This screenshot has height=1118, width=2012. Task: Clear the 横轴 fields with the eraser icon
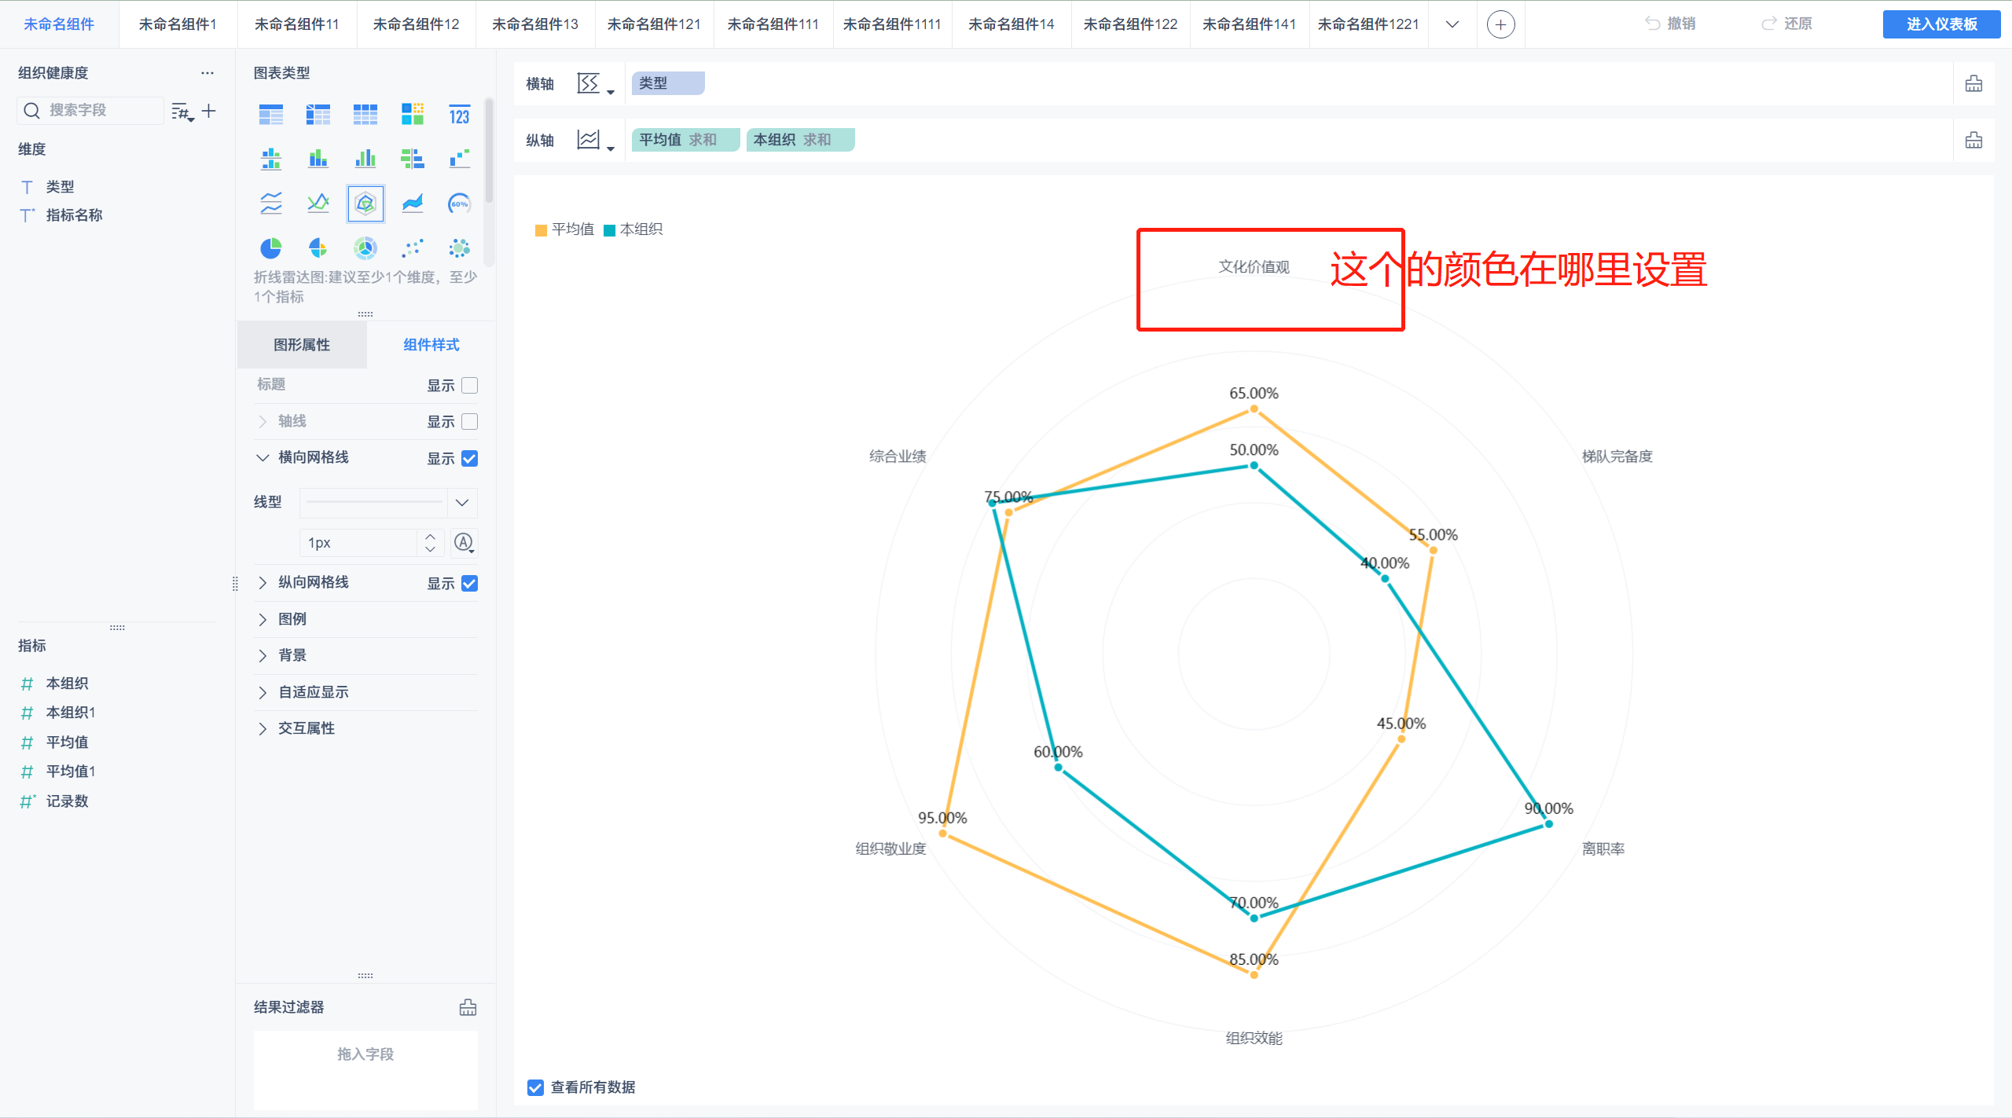click(x=1973, y=83)
